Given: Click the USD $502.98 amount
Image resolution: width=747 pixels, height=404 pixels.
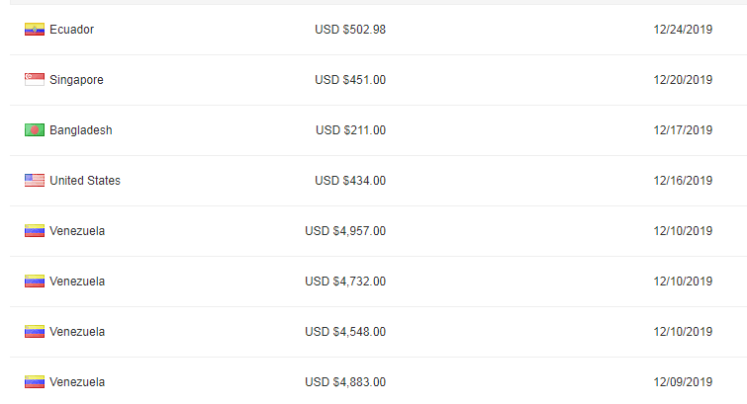Looking at the screenshot, I should coord(350,30).
